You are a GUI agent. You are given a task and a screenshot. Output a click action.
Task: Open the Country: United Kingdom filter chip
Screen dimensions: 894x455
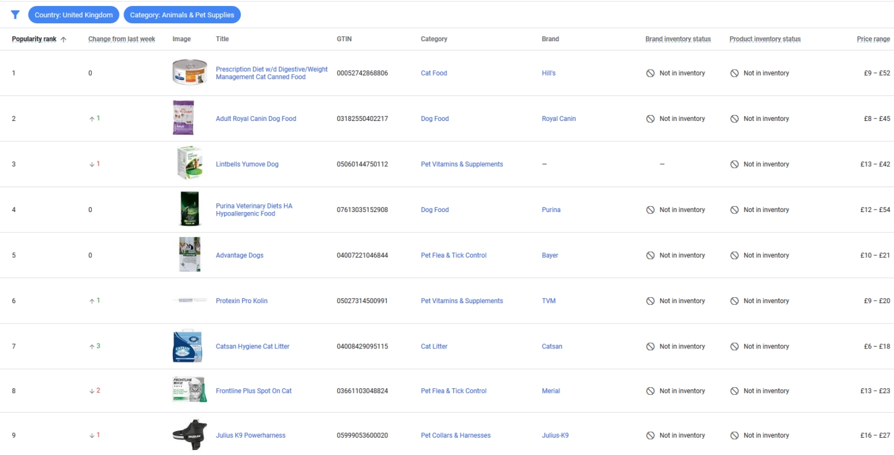(x=73, y=14)
